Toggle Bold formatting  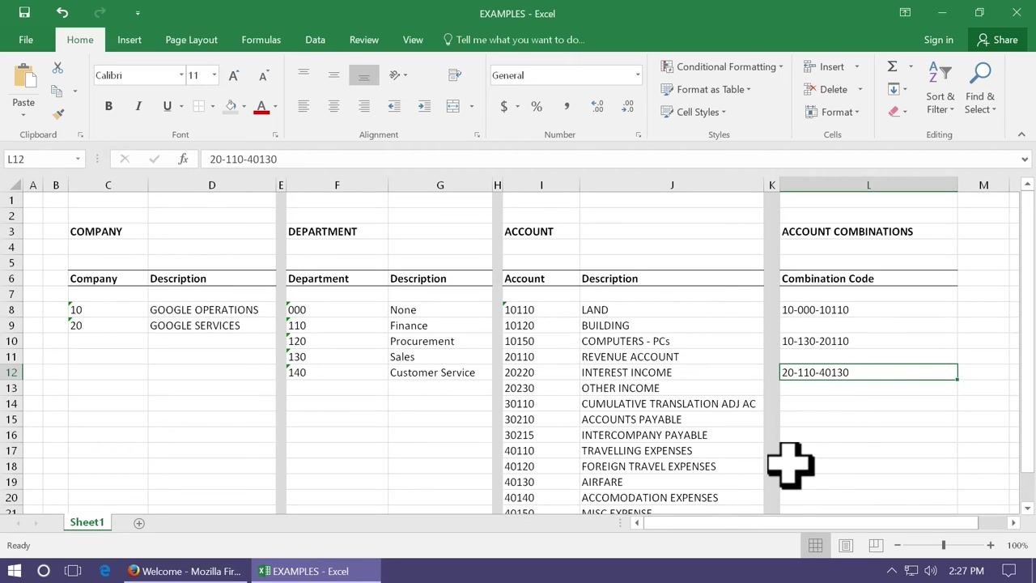pyautogui.click(x=108, y=106)
